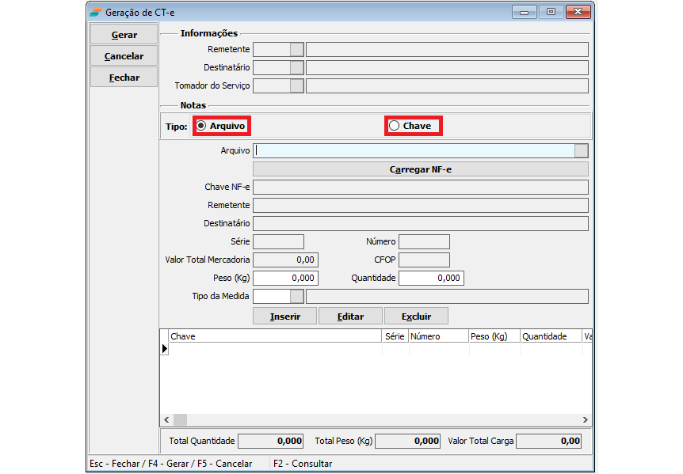Click the application icon in title bar
This screenshot has height=474, width=683.
click(96, 12)
